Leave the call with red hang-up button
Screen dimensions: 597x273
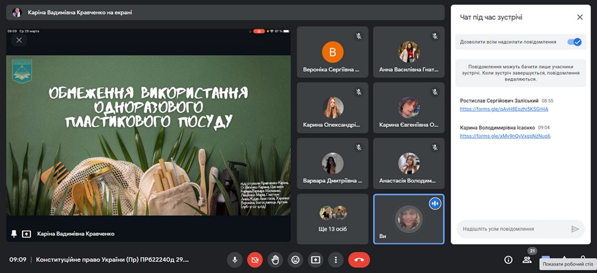359,260
